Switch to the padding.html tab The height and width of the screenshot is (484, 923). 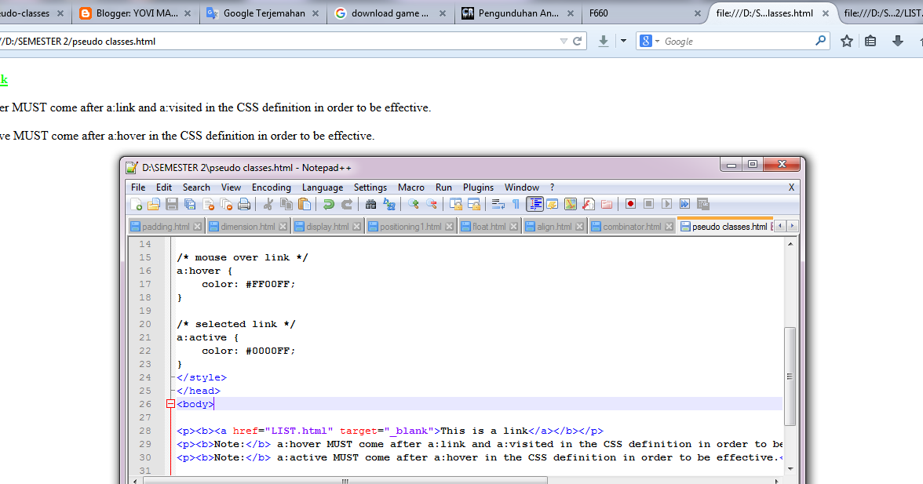[x=166, y=227]
